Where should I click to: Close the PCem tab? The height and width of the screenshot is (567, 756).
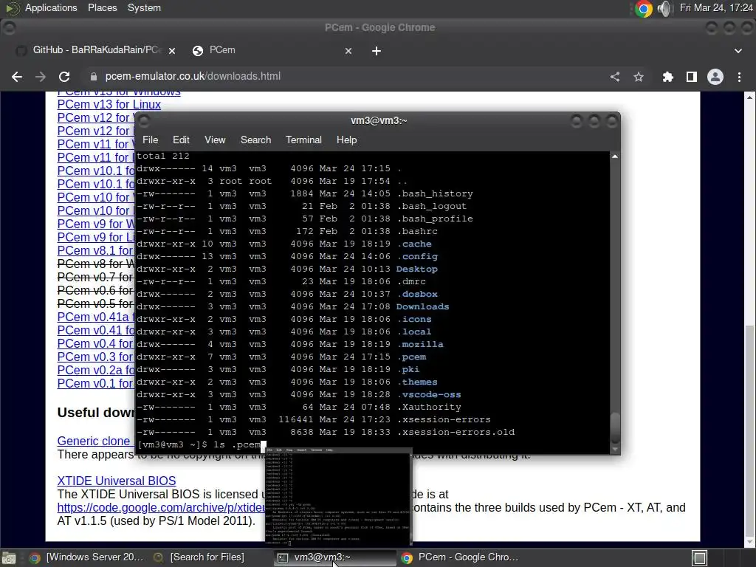[x=348, y=51]
